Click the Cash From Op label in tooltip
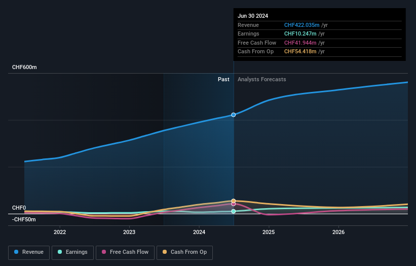 pyautogui.click(x=255, y=52)
